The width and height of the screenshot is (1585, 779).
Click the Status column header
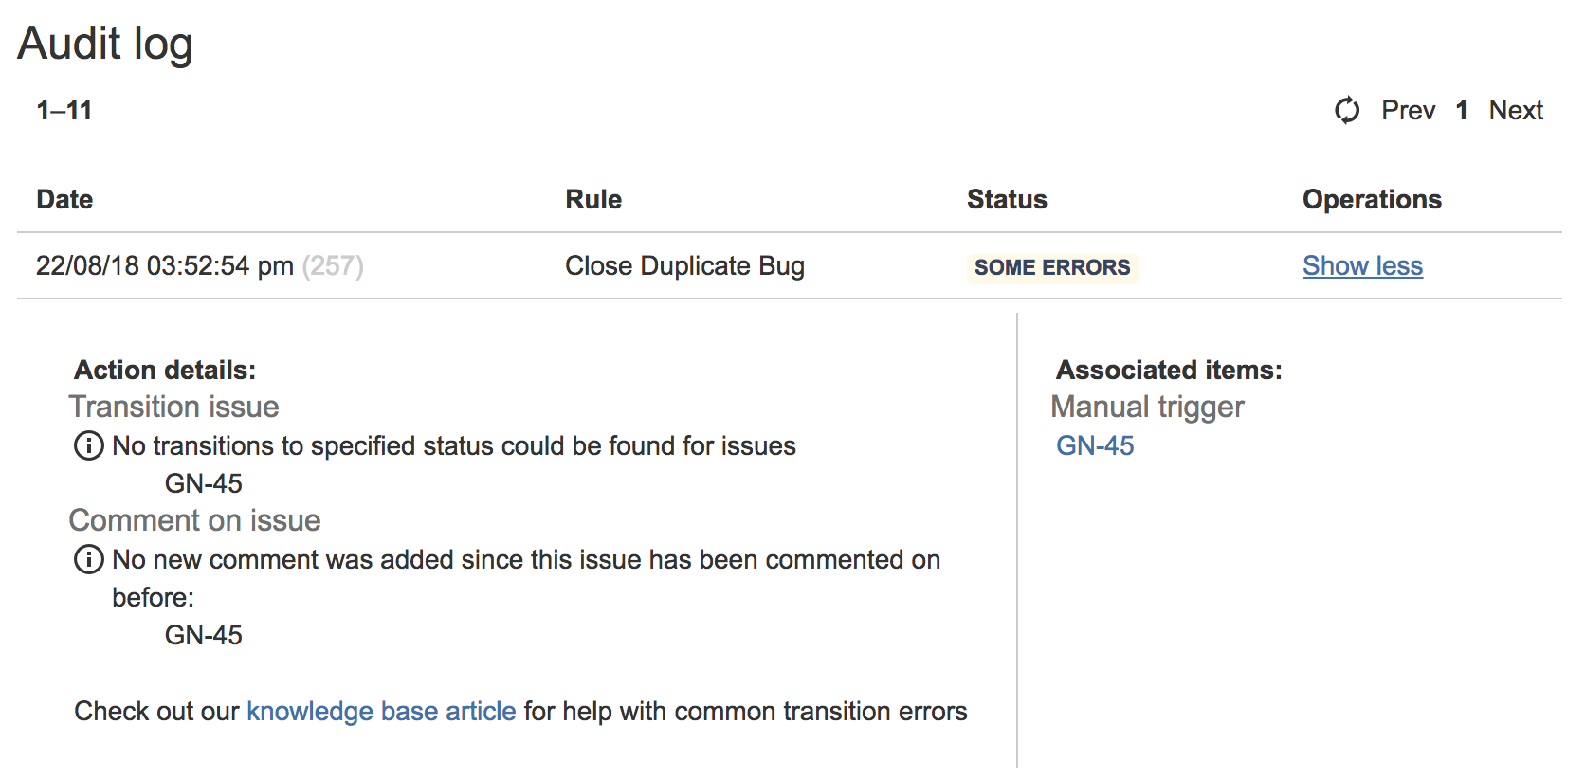pyautogui.click(x=1007, y=200)
